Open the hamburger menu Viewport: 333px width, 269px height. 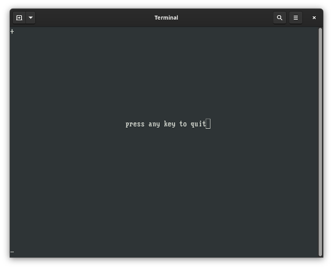(295, 17)
